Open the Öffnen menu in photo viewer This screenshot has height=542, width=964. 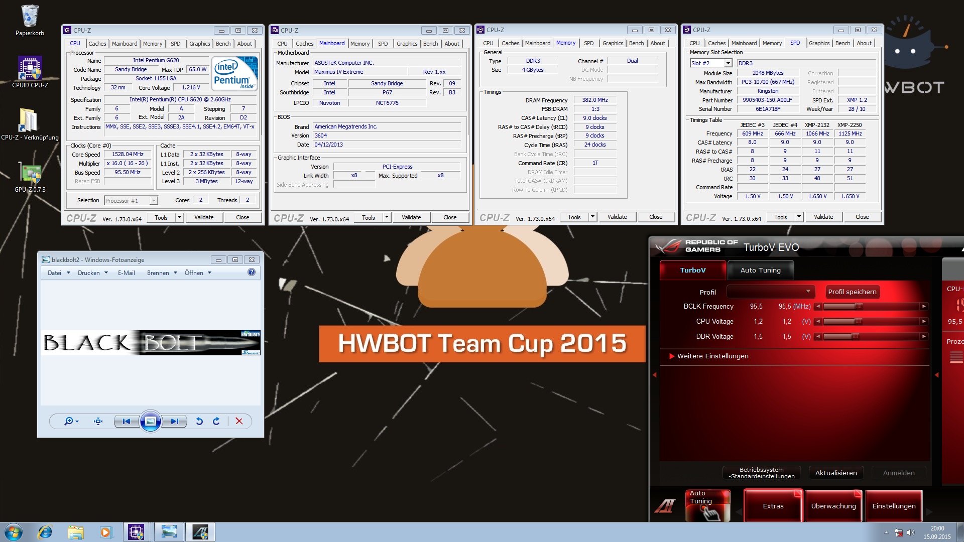tap(198, 273)
